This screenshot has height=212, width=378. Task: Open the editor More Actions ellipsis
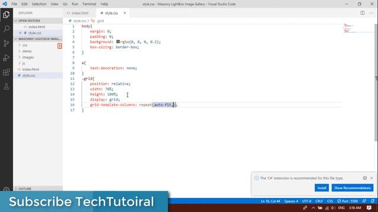(x=372, y=13)
